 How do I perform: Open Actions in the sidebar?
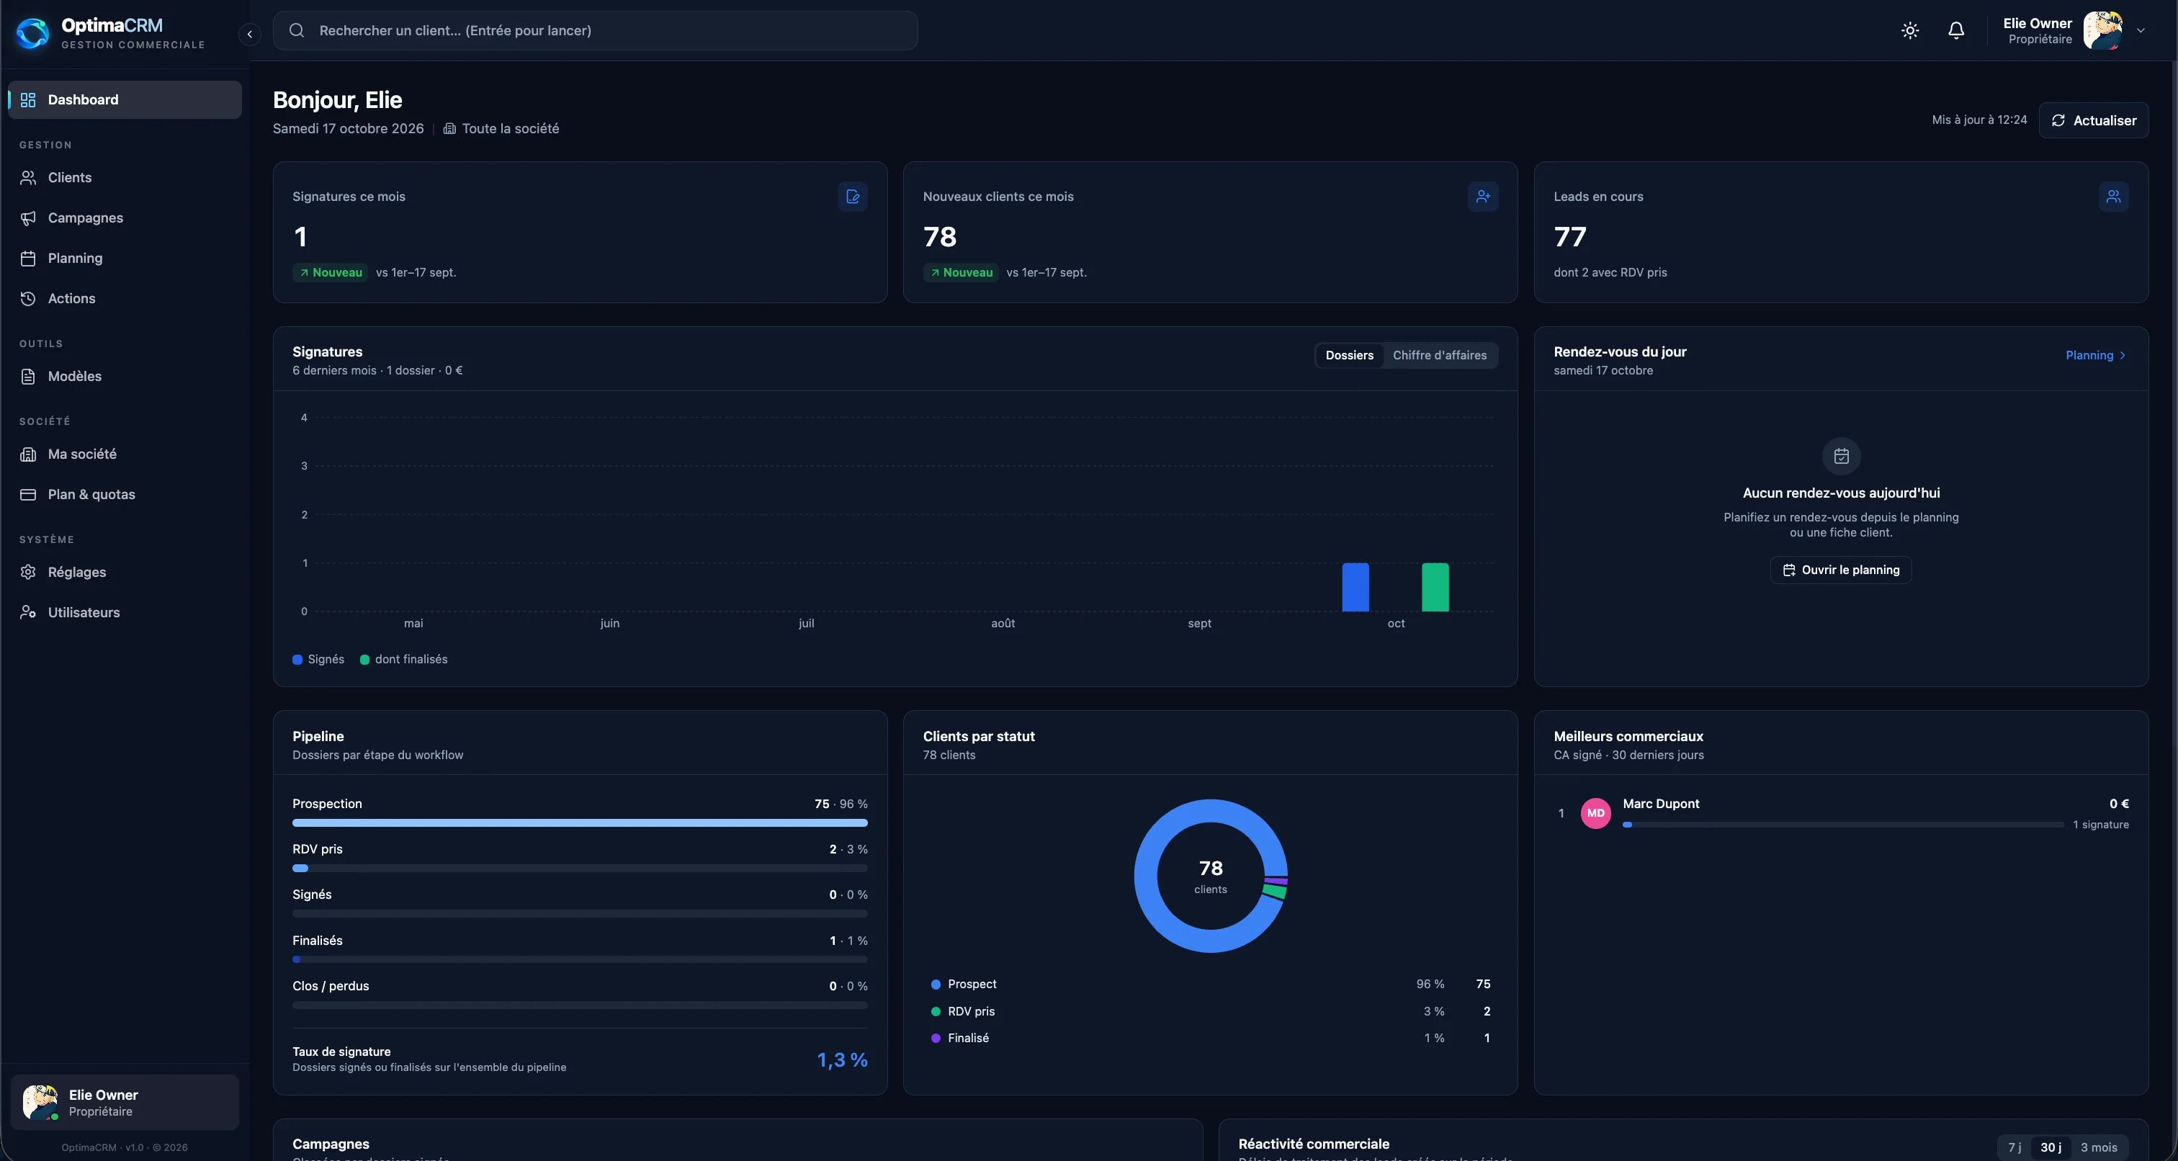[x=125, y=298]
